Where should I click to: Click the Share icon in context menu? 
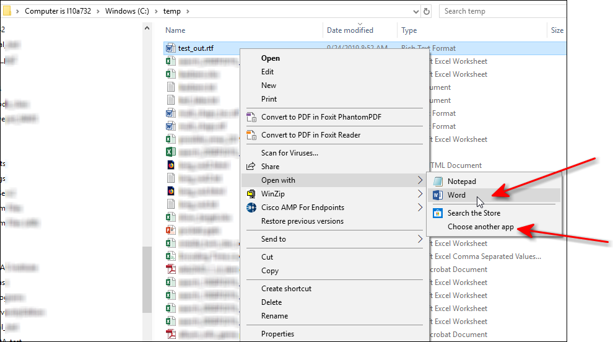click(251, 167)
